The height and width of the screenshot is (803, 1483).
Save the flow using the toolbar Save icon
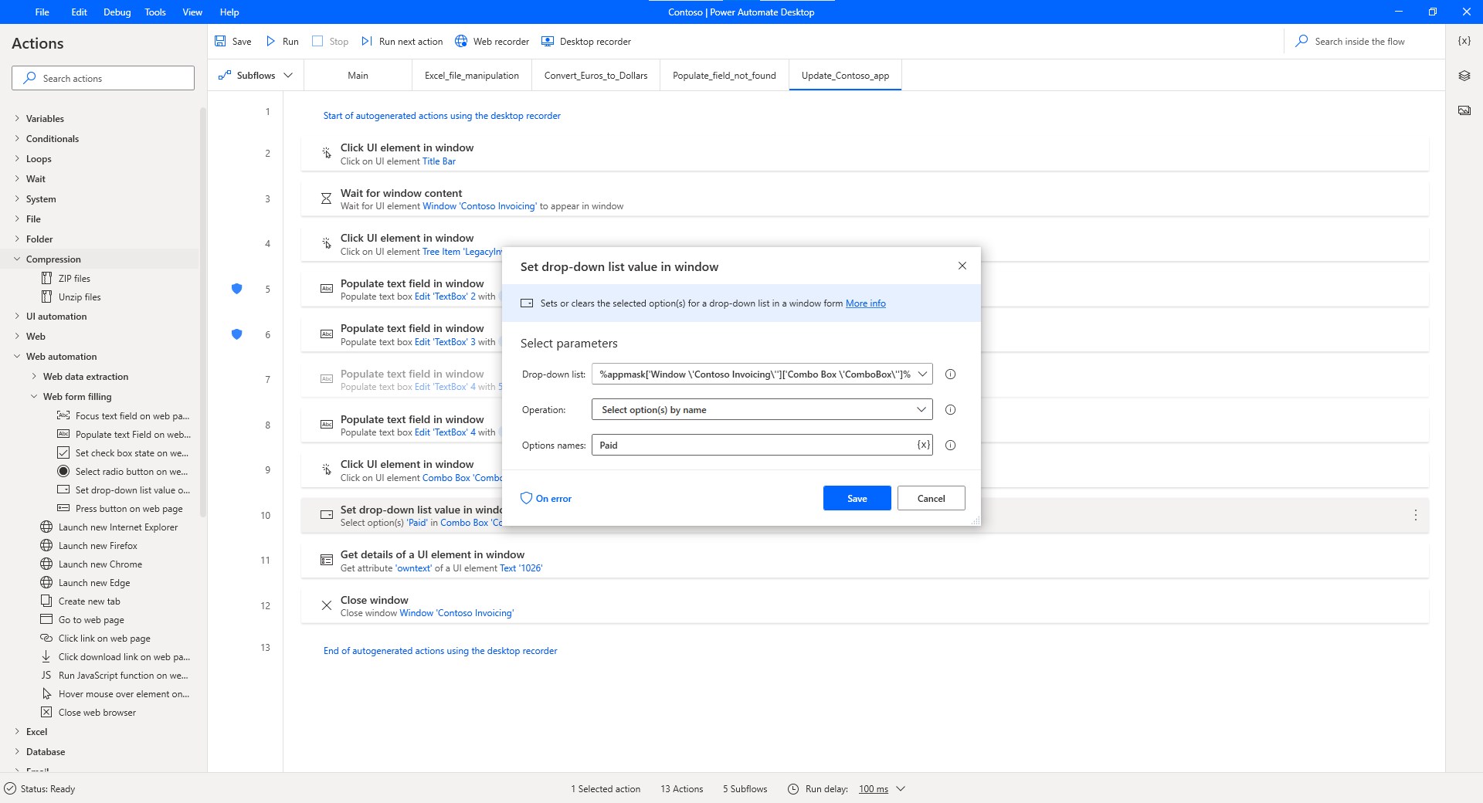tap(232, 41)
